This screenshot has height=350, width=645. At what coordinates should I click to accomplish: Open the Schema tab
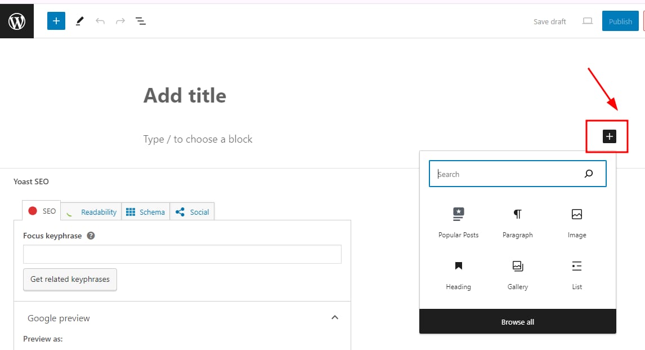point(146,212)
